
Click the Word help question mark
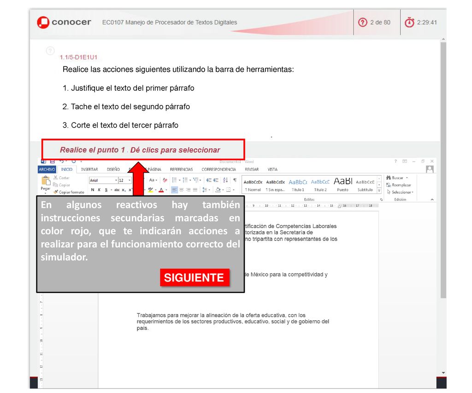[395, 161]
